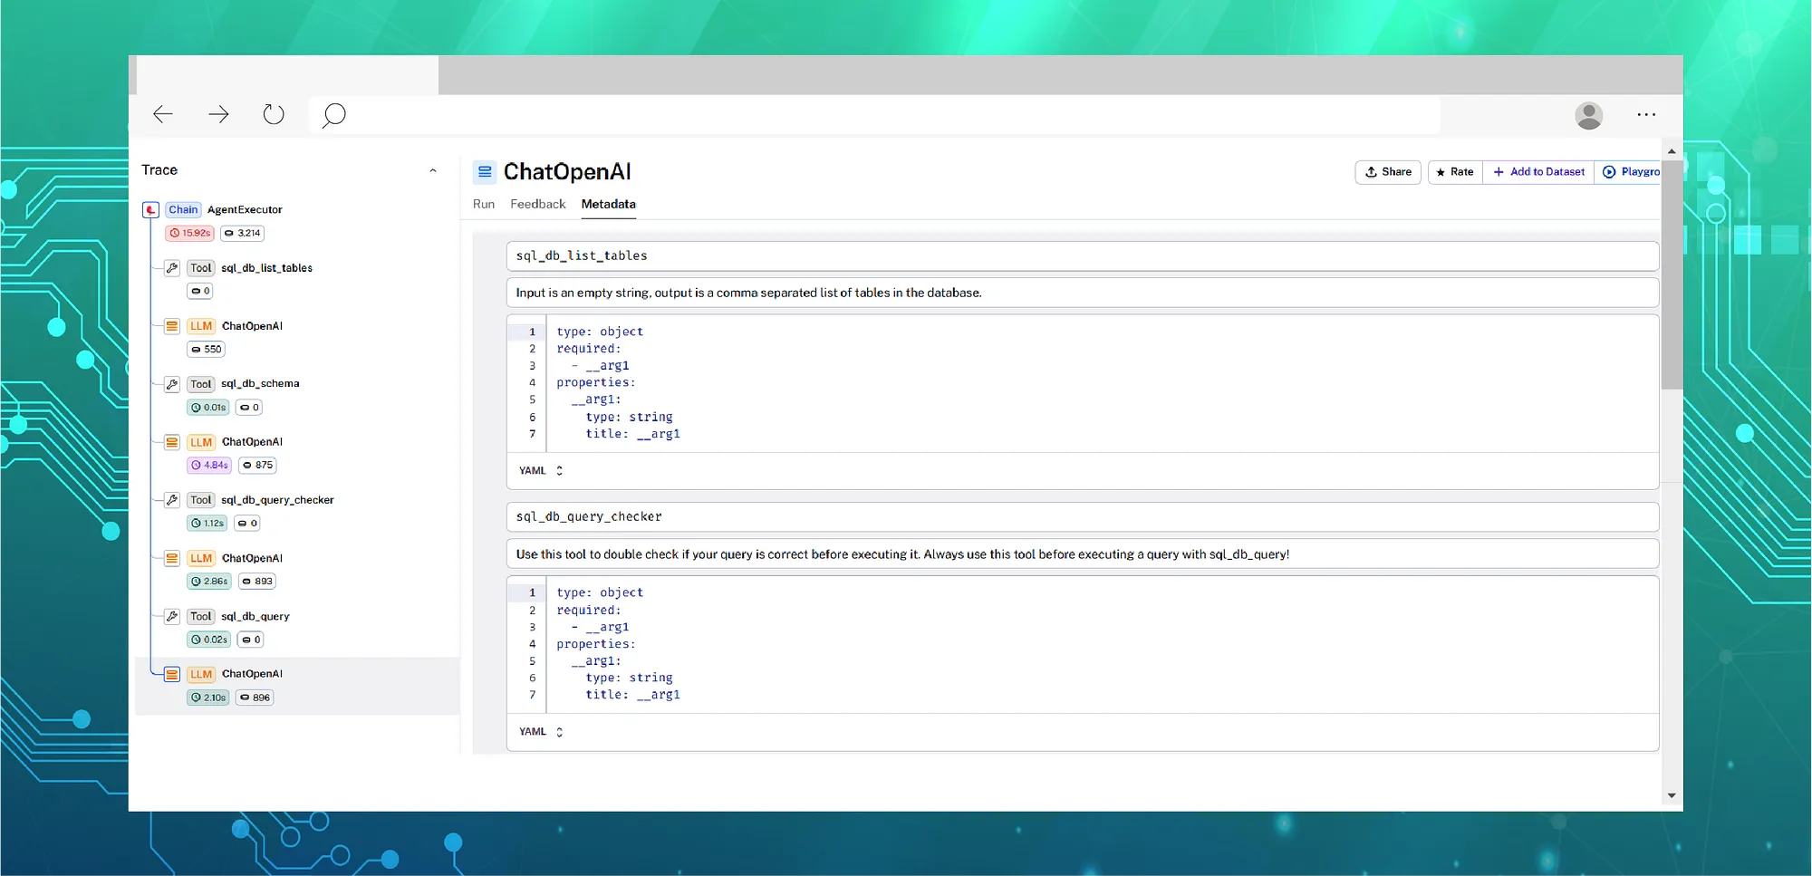Click scrollbar down arrow
Screen dimensions: 1812x876
1672,795
